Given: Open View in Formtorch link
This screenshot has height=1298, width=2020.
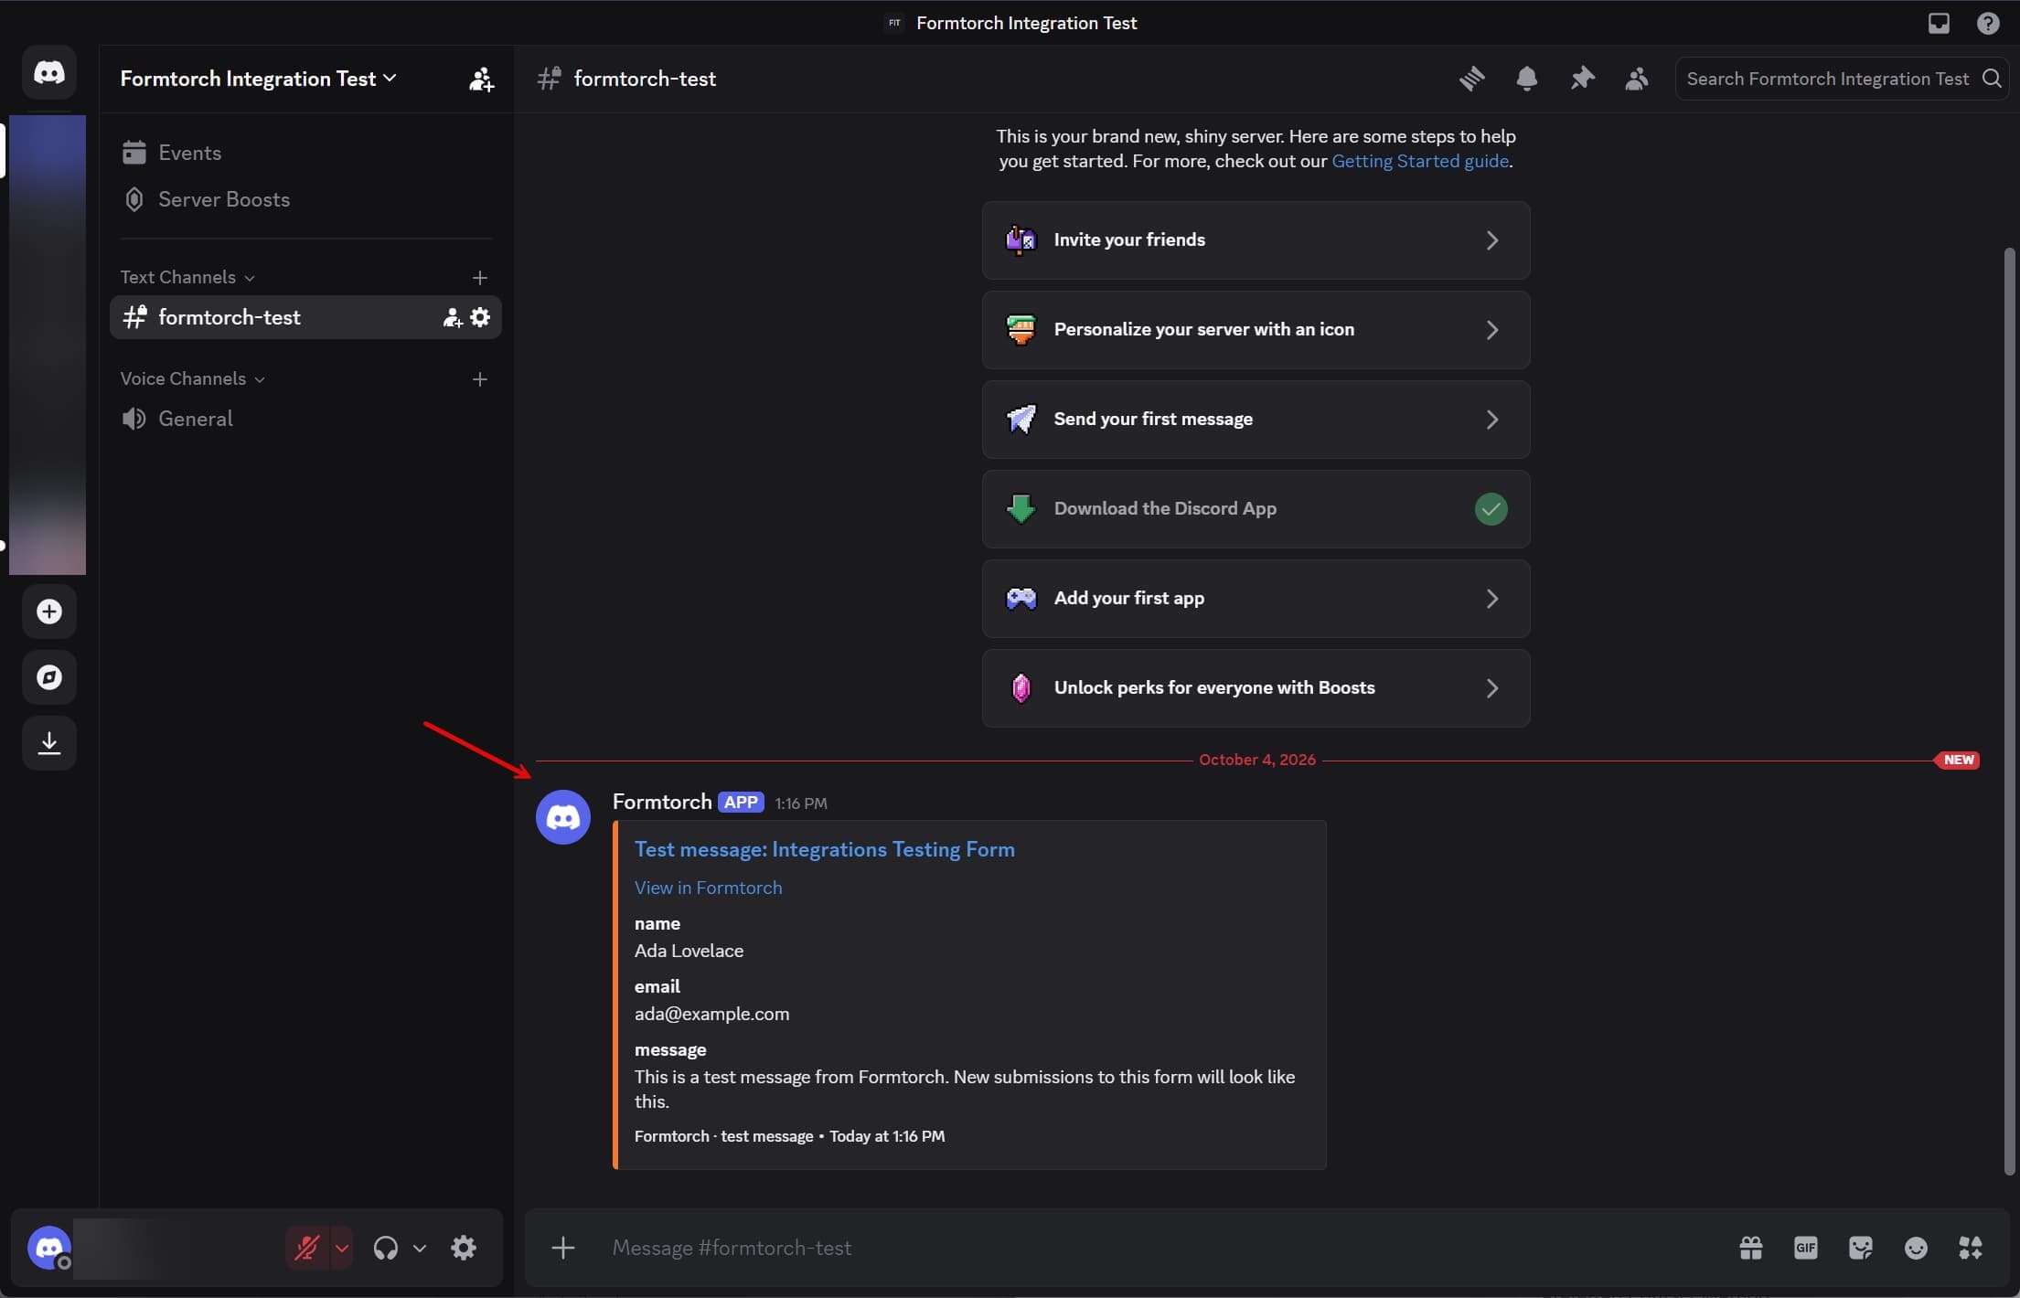Looking at the screenshot, I should point(708,888).
